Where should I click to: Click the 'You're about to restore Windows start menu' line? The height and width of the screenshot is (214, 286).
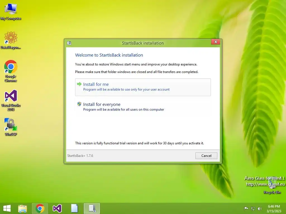pos(136,64)
